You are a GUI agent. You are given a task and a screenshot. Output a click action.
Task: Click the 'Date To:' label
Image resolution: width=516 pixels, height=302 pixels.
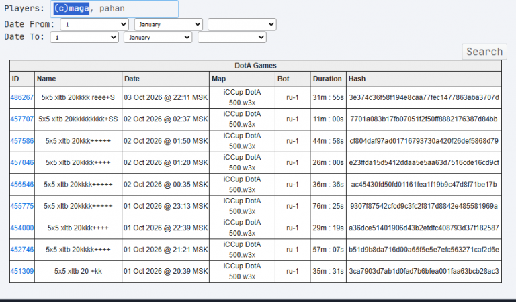click(24, 37)
